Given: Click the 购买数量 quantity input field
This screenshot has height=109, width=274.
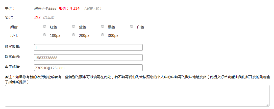Looking at the screenshot, I should pyautogui.click(x=88, y=47).
